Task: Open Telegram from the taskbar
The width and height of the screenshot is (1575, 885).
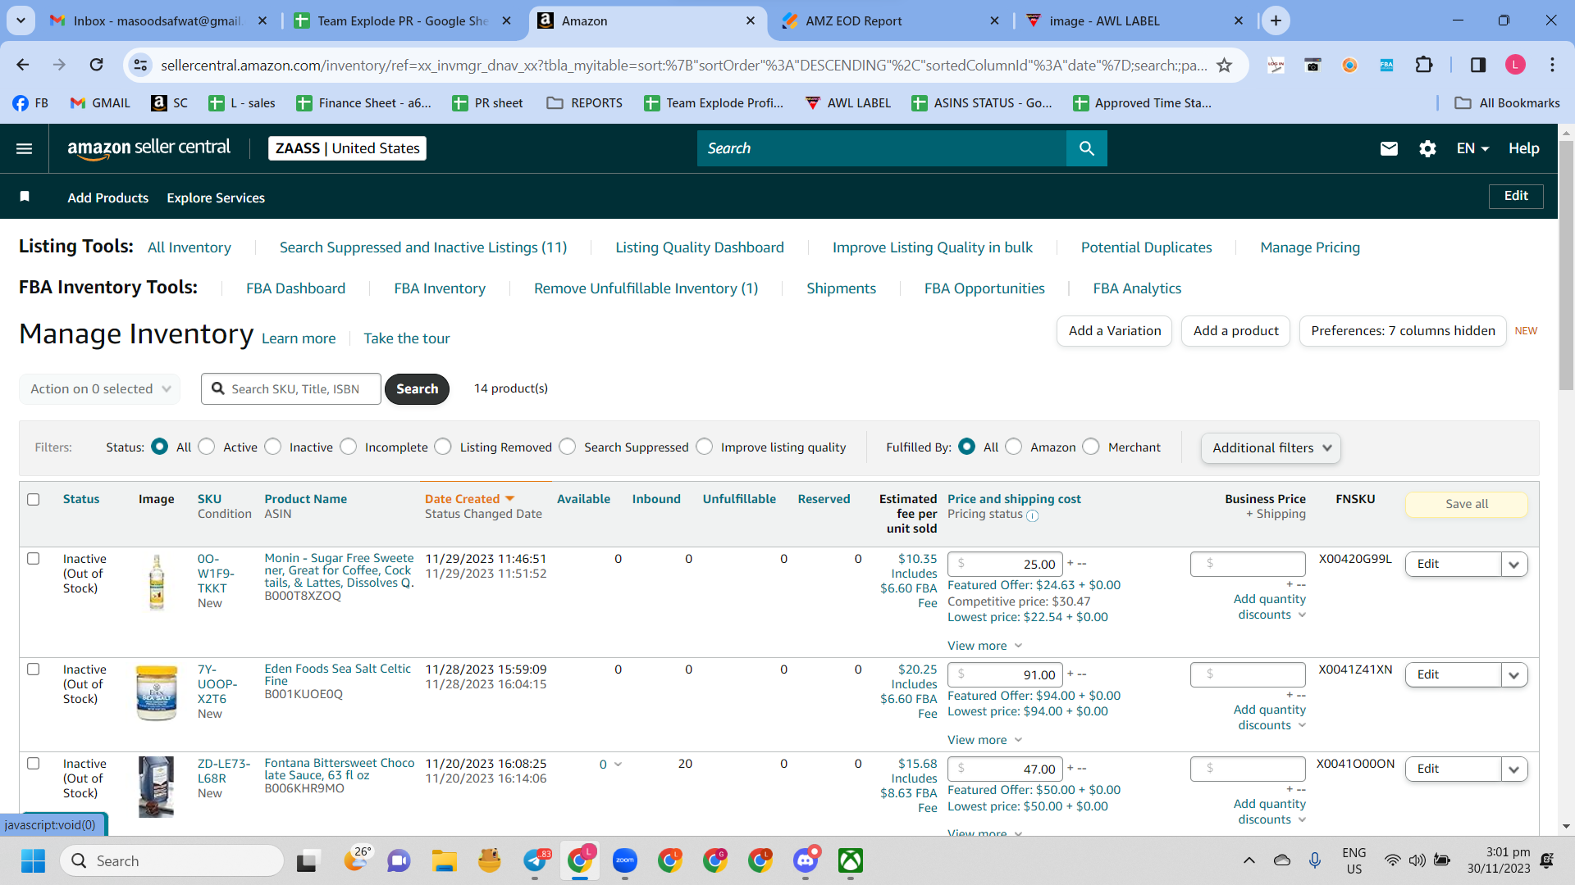Action: (535, 860)
